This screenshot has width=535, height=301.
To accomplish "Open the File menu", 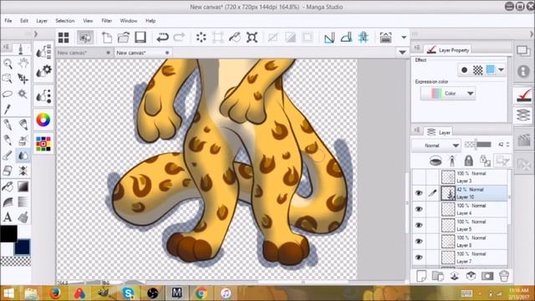I will pos(8,21).
